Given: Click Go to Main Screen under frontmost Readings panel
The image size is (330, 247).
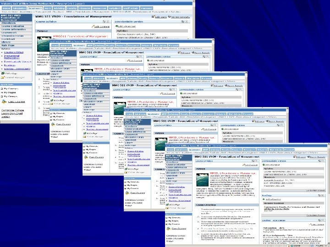Looking at the screenshot, I should tap(316, 215).
